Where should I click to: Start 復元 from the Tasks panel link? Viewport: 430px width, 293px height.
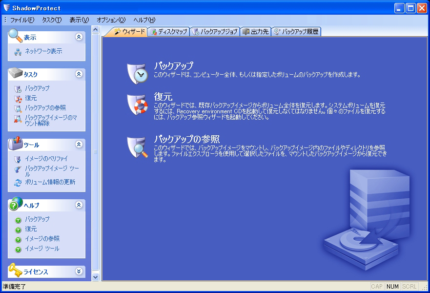[x=31, y=98]
